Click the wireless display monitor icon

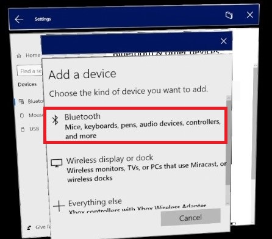point(57,163)
